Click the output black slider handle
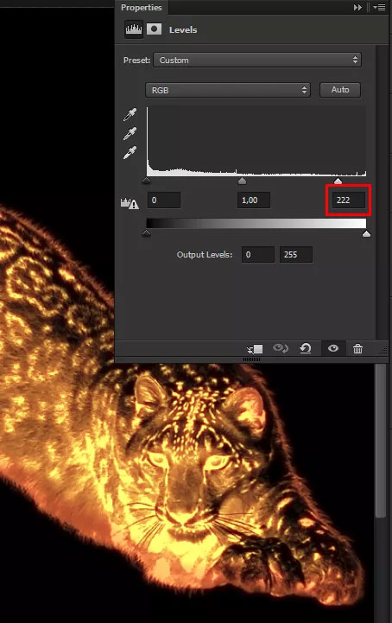The height and width of the screenshot is (623, 392). (147, 233)
